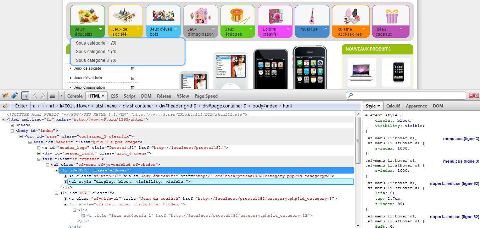Image resolution: width=480 pixels, height=228 pixels.
Task: Choose Sous categorie 2 from submenu
Action: click(x=96, y=52)
